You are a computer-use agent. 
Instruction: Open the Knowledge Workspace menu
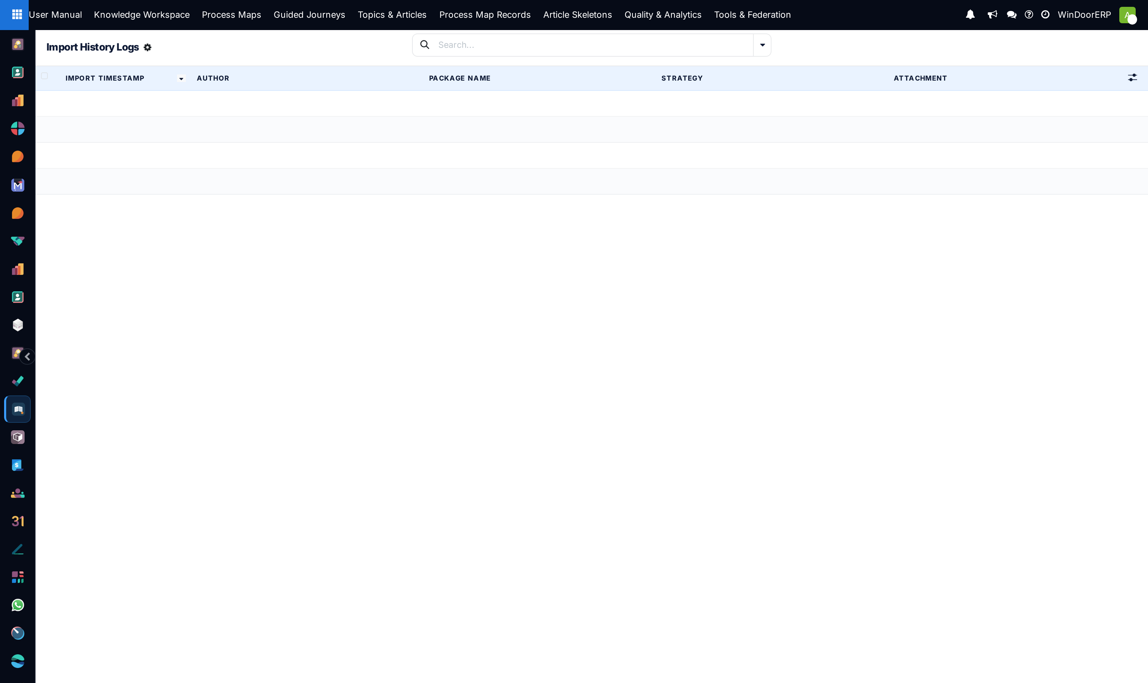(x=142, y=15)
